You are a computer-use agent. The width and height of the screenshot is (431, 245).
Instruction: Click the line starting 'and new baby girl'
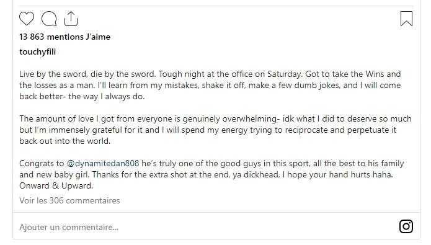point(206,175)
